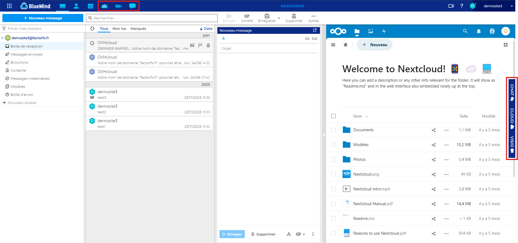
Task: Attach a file with Joindre
Action: tap(247, 18)
